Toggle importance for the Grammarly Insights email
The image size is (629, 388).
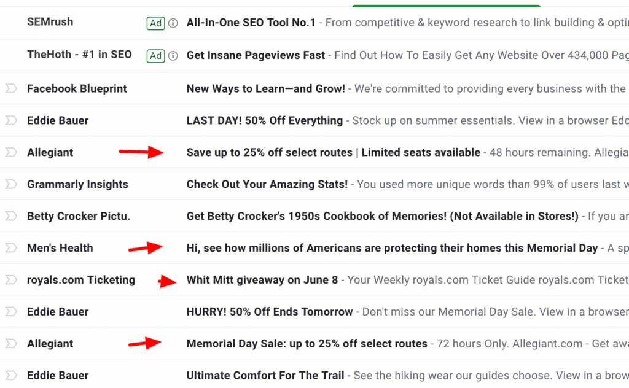pyautogui.click(x=10, y=184)
